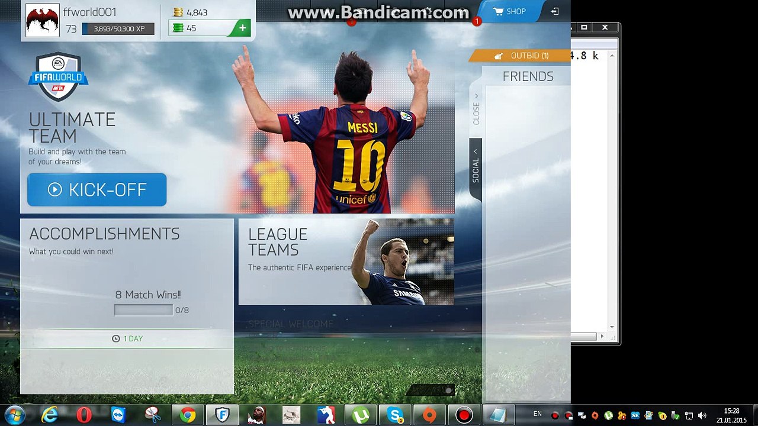This screenshot has height=426, width=758.
Task: Open the FIFA World Beta logo
Action: (58, 77)
